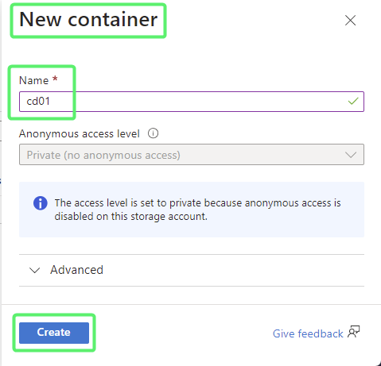Screen dimensions: 381x366
Task: Click the anonymous access level info icon
Action: 153,133
